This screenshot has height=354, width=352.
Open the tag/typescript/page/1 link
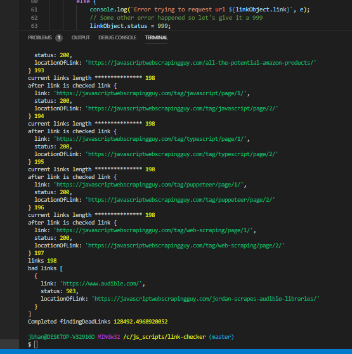(x=151, y=139)
